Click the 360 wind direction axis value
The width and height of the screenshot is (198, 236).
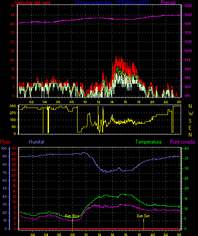[x=13, y=106]
